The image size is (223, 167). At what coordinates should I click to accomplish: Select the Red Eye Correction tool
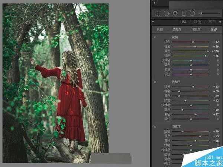click(x=175, y=13)
